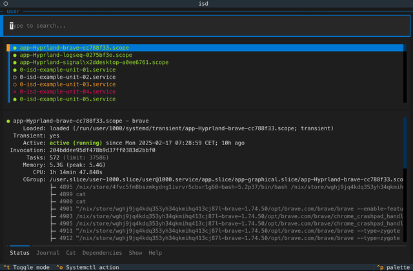Click 'Memory: 5.3G (peak: 5.4G)' line

(x=64, y=165)
